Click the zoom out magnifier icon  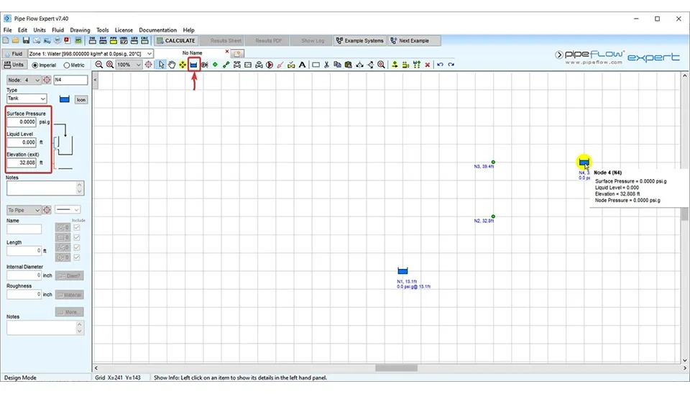pyautogui.click(x=99, y=65)
